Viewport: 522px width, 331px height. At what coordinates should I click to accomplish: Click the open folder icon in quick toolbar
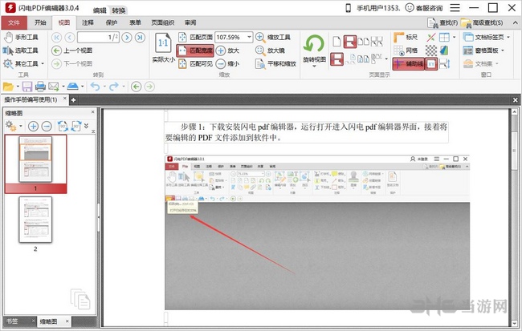coord(8,87)
